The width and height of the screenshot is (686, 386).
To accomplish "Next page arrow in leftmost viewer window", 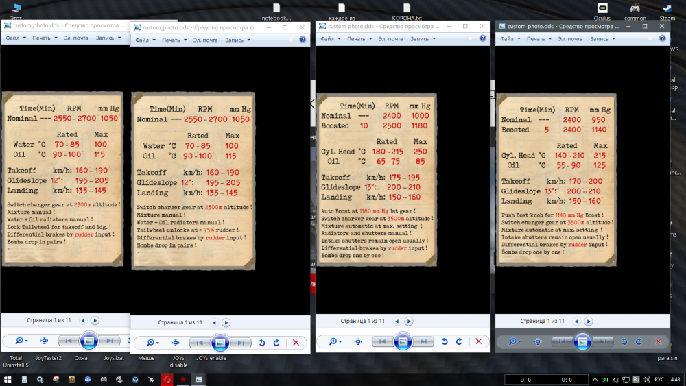I will (x=95, y=320).
